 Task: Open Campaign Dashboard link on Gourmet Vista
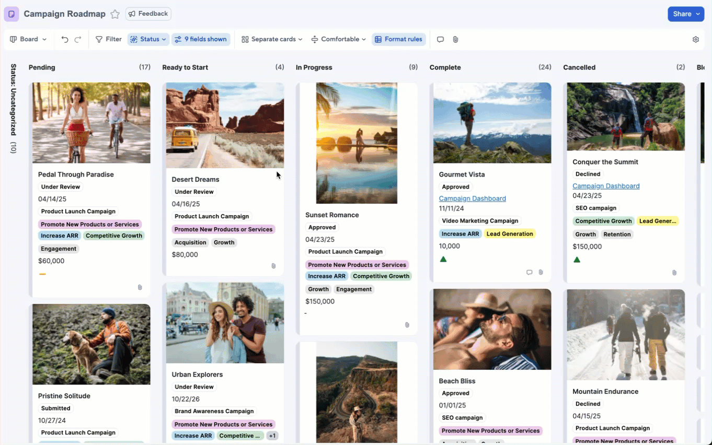click(473, 198)
